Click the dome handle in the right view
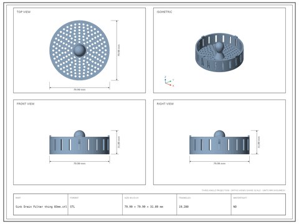Screen dimensions: 299x224 coord(219,134)
